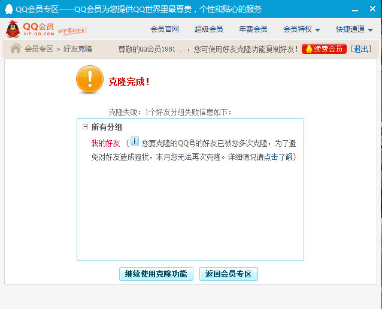
Task: Open the 快捷通道 dropdown menu
Action: pyautogui.click(x=354, y=29)
